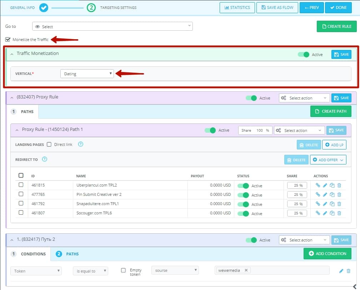This screenshot has width=360, height=290.
Task: Select checkbox for offer 461807
Action: [x=21, y=213]
